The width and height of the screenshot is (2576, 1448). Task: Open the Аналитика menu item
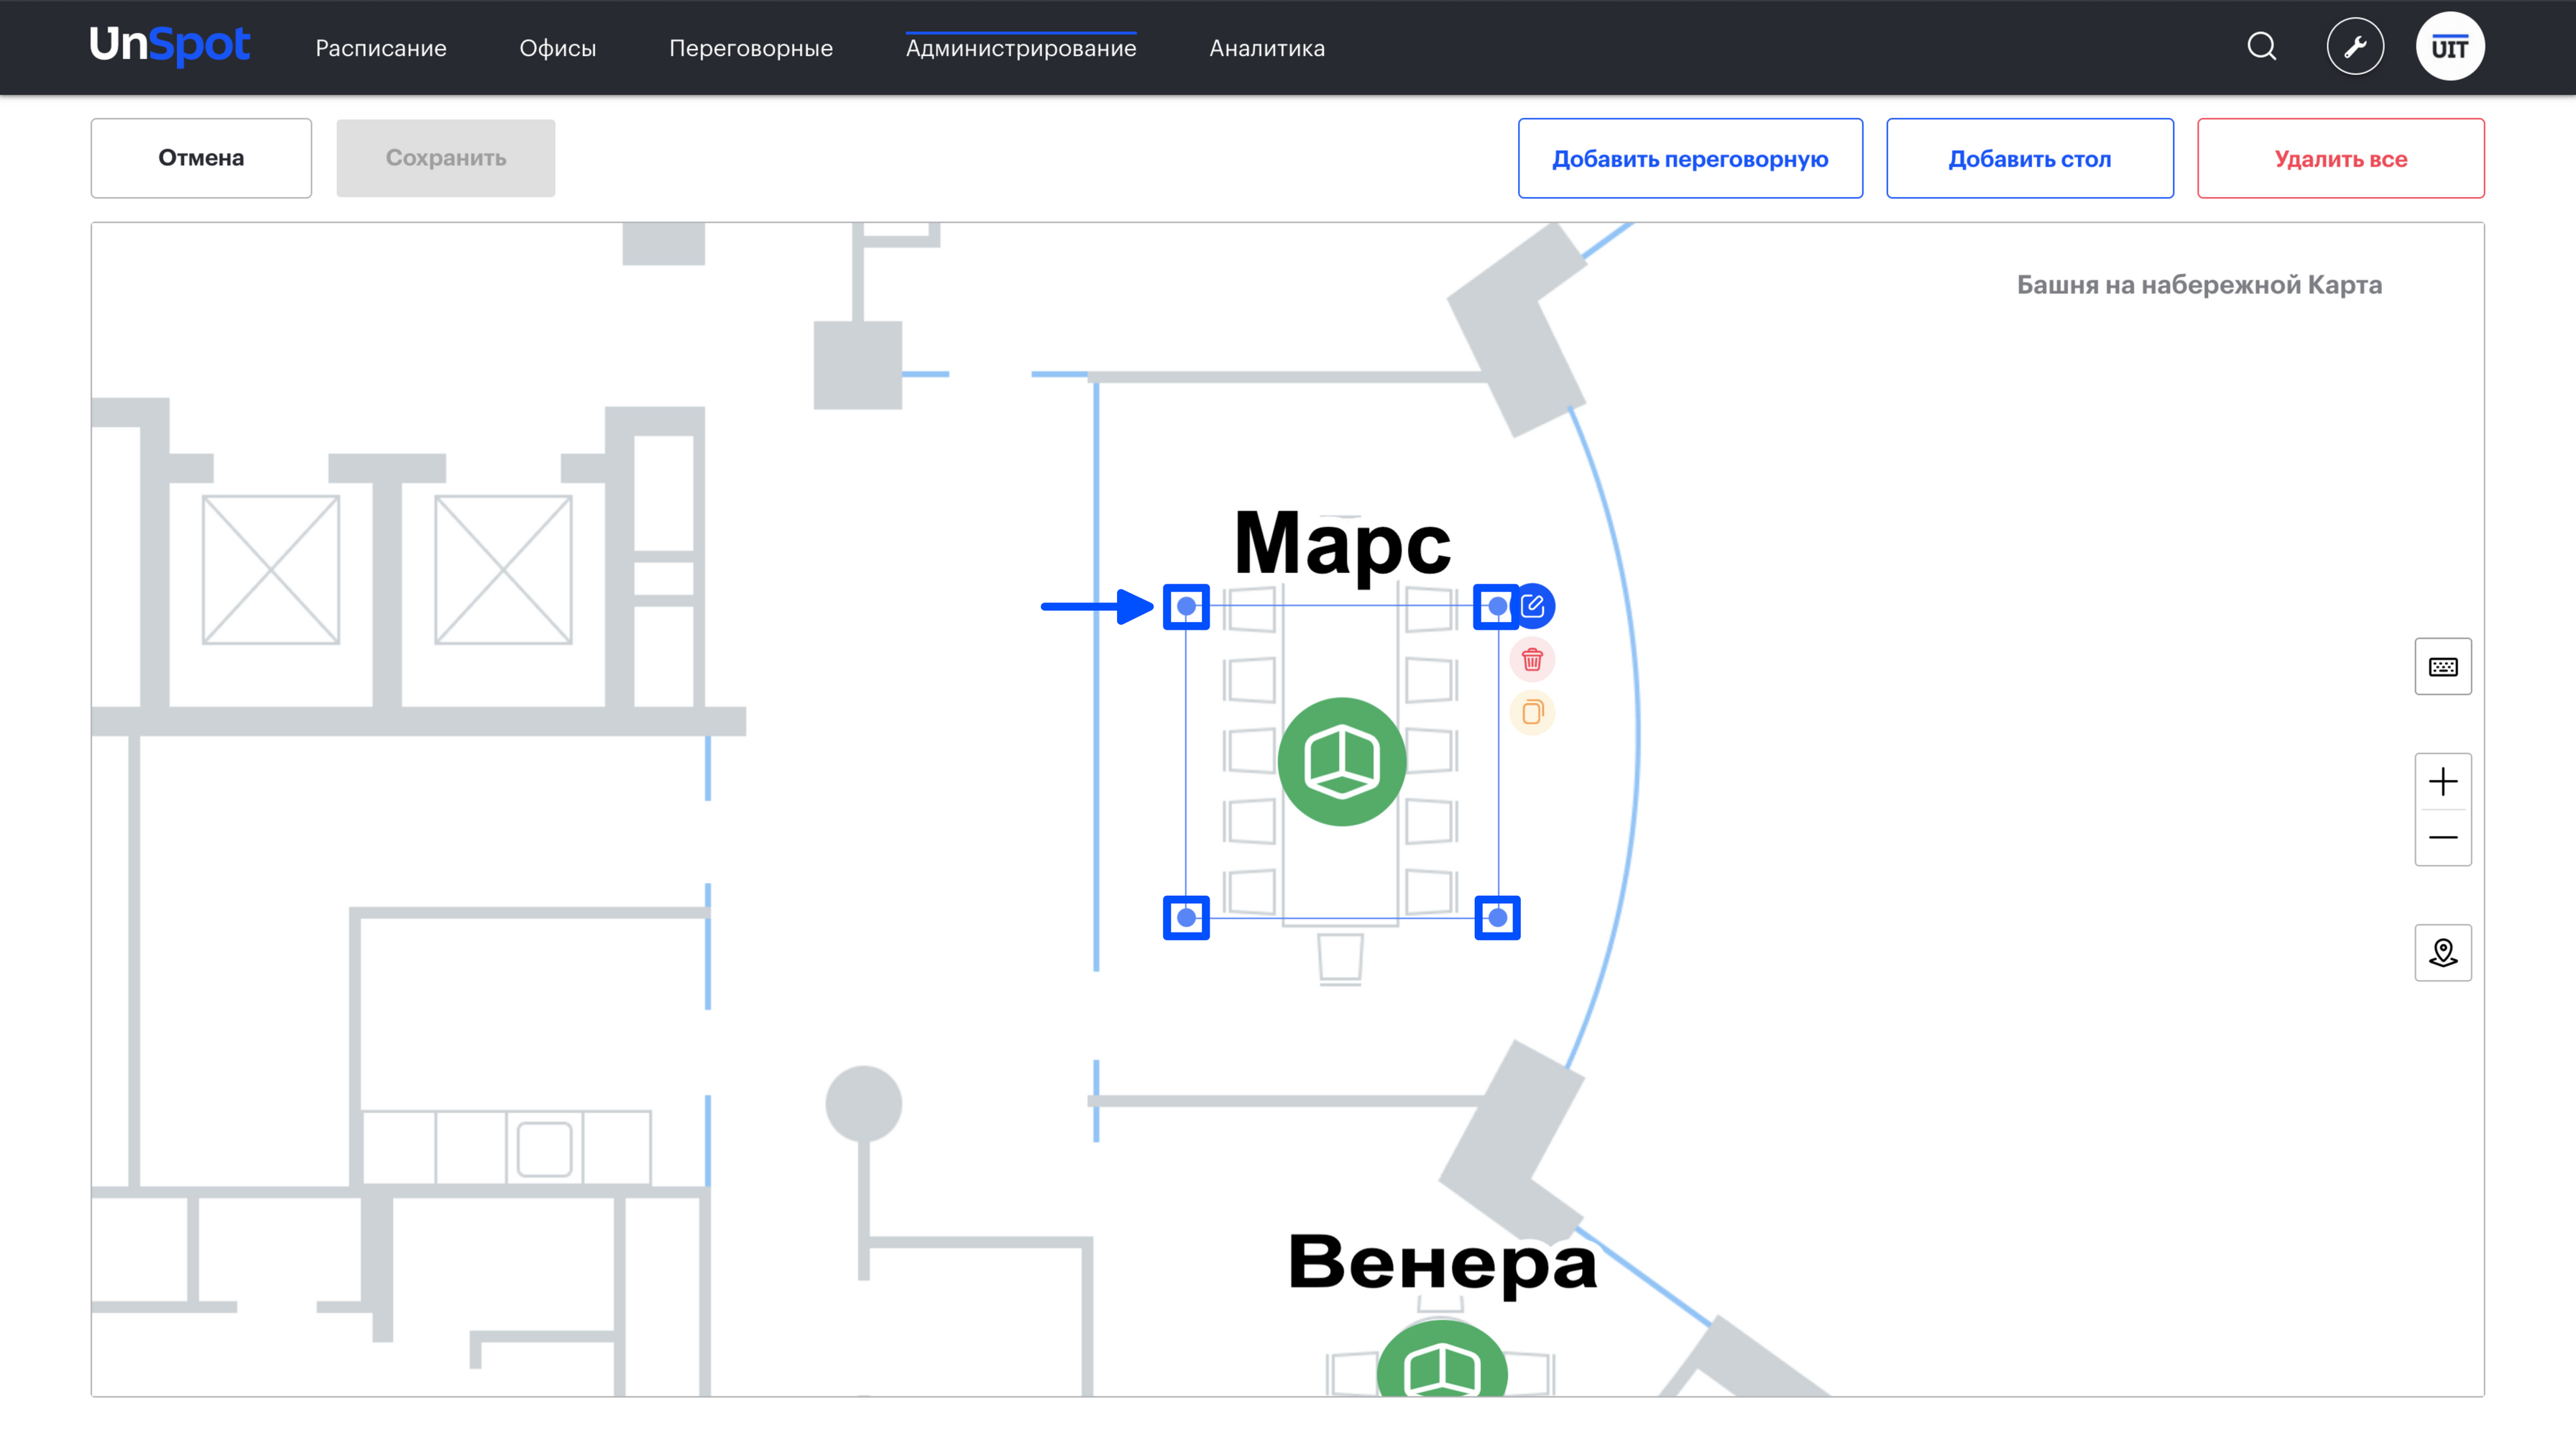click(x=1267, y=48)
